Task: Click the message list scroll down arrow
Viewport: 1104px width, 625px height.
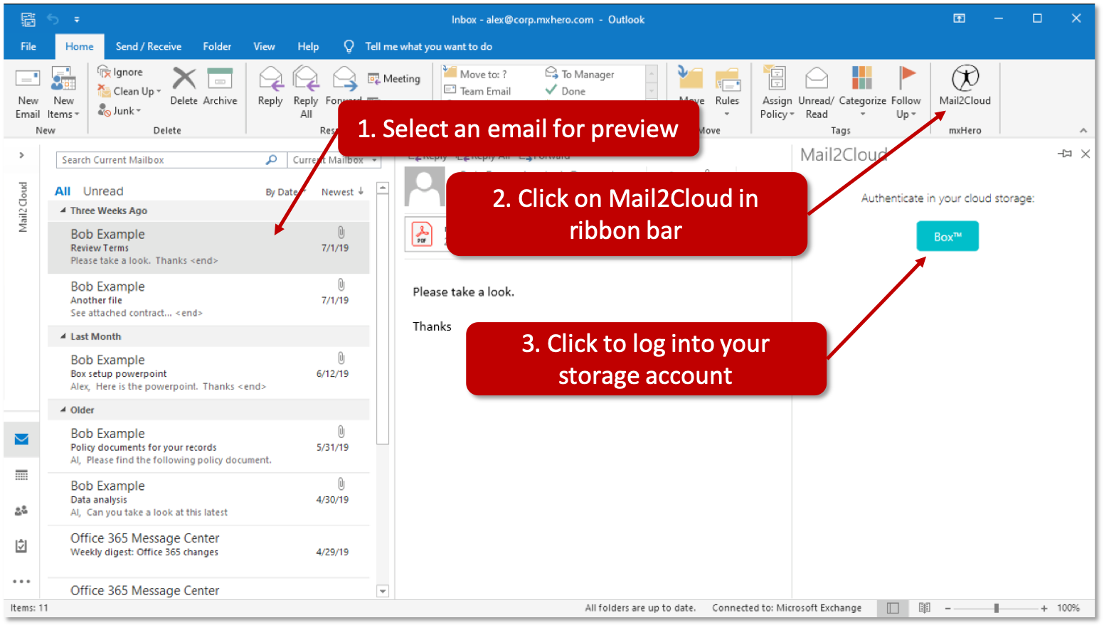Action: click(x=383, y=591)
